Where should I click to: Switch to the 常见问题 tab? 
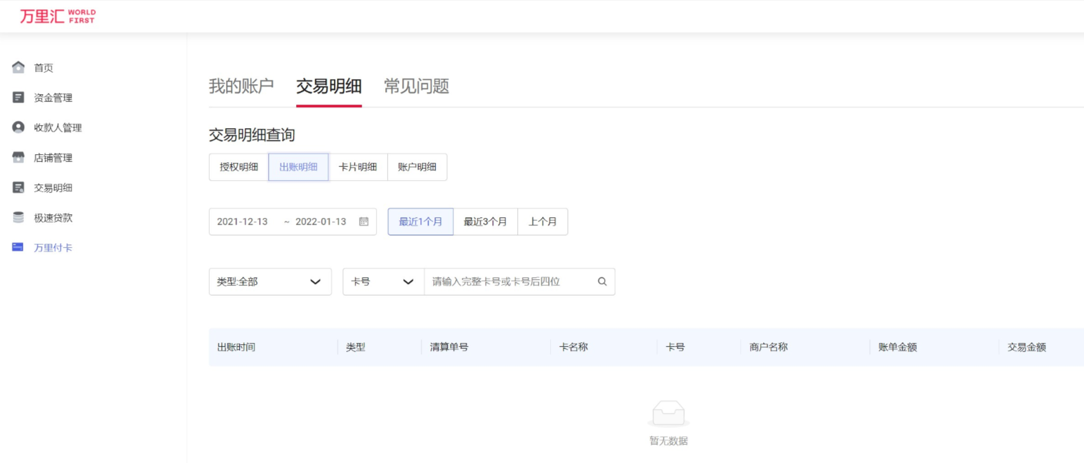pyautogui.click(x=417, y=86)
